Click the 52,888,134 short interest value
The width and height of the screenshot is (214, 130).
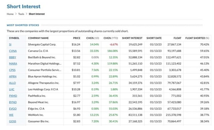tap(135, 57)
